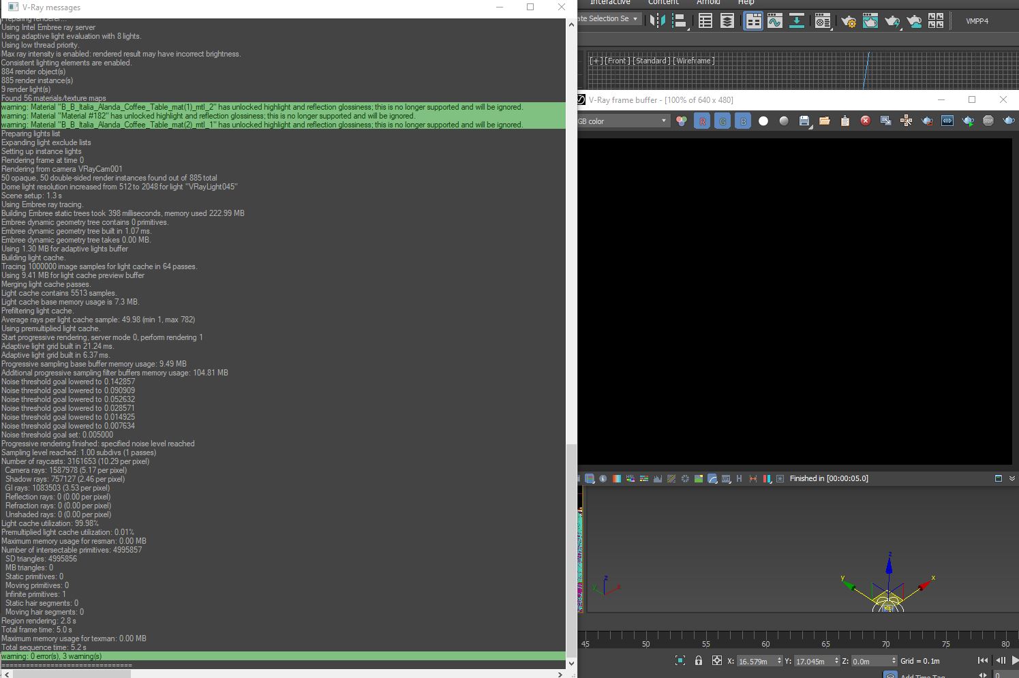Viewport: 1019px width, 678px height.
Task: Click the Mirror tool in 3ds Max toolbar
Action: [x=658, y=21]
